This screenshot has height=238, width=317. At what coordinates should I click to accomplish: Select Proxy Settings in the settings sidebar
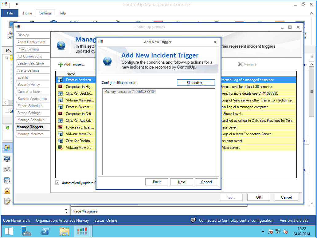pyautogui.click(x=33, y=49)
